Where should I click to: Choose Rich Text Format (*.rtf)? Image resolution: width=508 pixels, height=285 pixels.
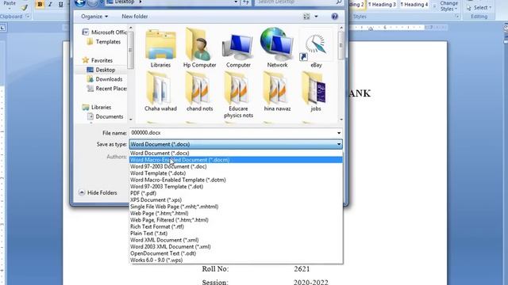(x=236, y=226)
